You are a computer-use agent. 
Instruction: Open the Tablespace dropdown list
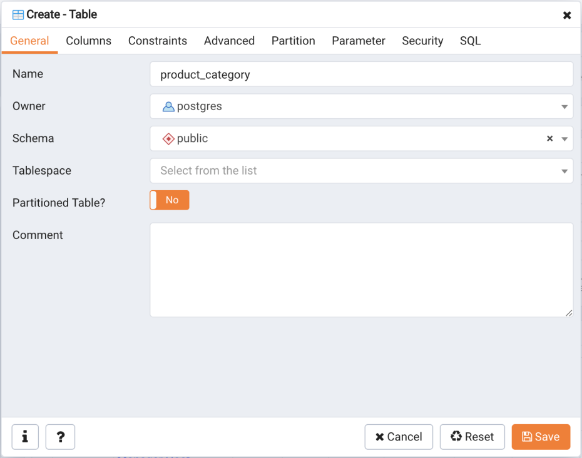[x=362, y=171]
